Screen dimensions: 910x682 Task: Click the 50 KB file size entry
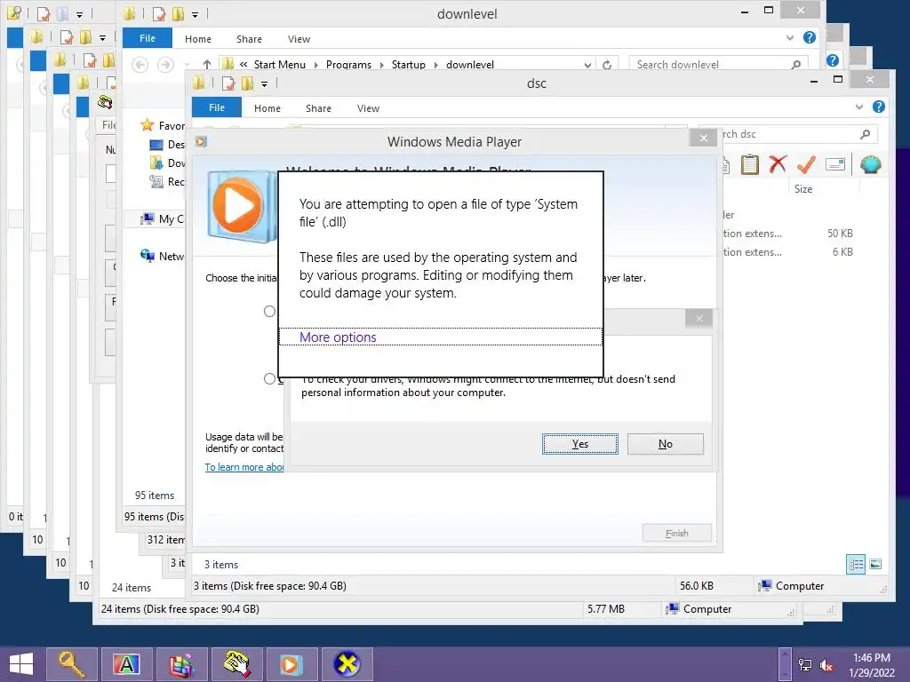[x=840, y=234]
